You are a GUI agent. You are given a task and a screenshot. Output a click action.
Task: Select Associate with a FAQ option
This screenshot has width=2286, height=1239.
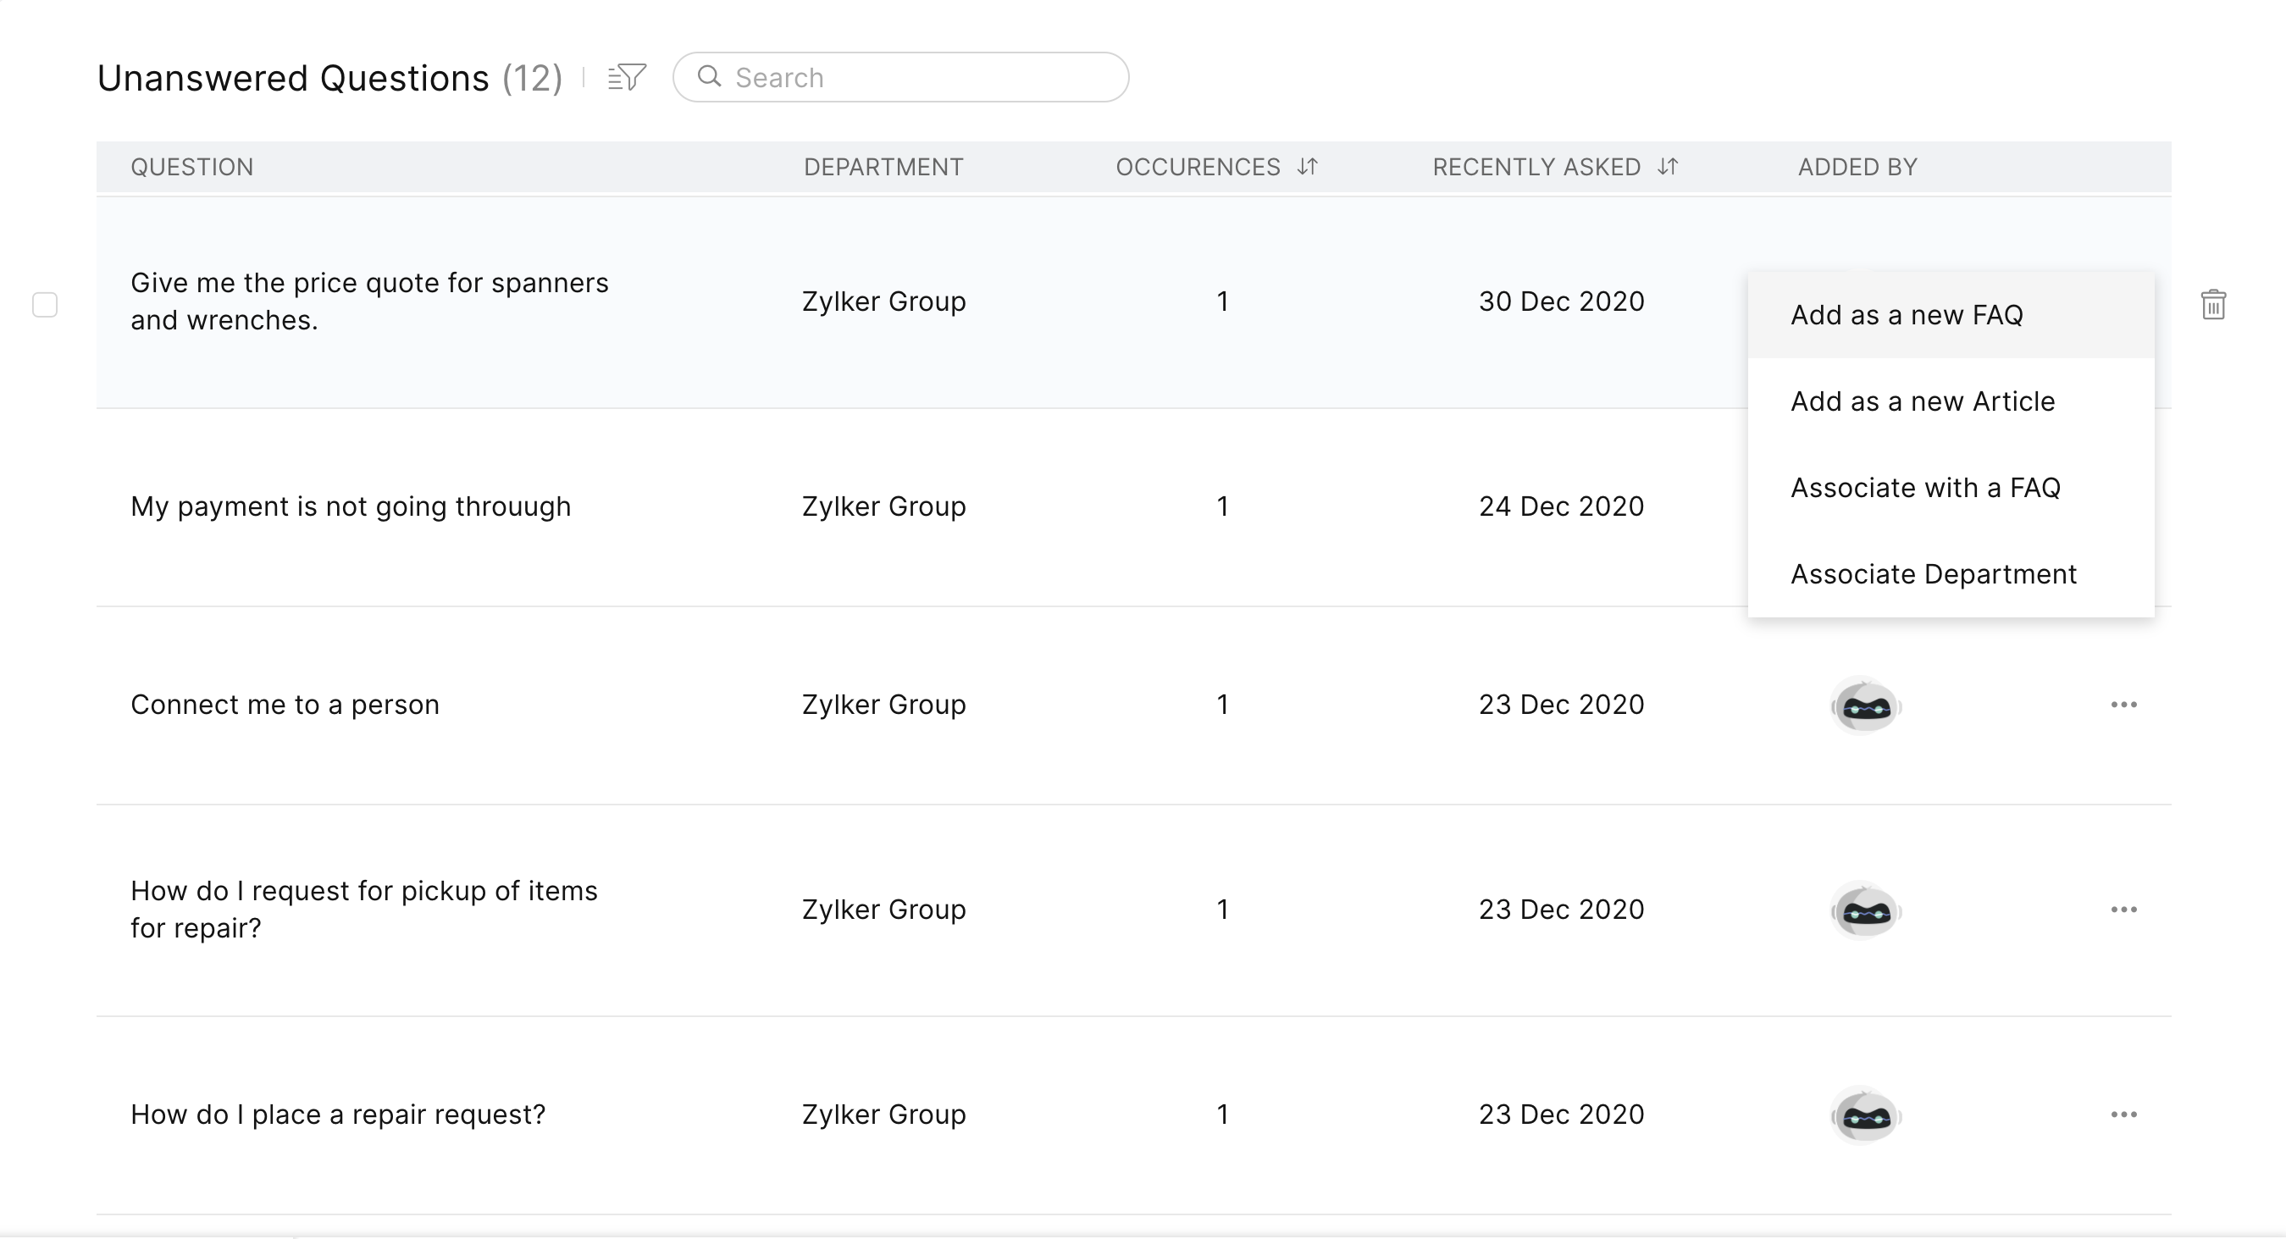[1925, 487]
